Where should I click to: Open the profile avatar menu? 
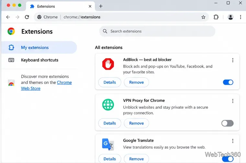click(230, 17)
